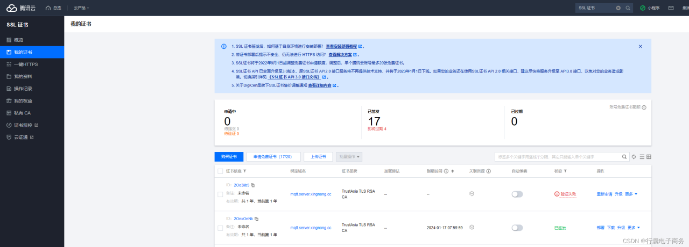The height and width of the screenshot is (247, 689).
Task: Sort by 到期时间 using the sort arrows
Action: pos(452,171)
